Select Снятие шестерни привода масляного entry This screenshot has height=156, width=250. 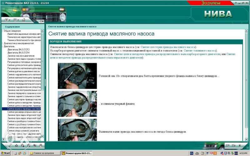click(24, 100)
